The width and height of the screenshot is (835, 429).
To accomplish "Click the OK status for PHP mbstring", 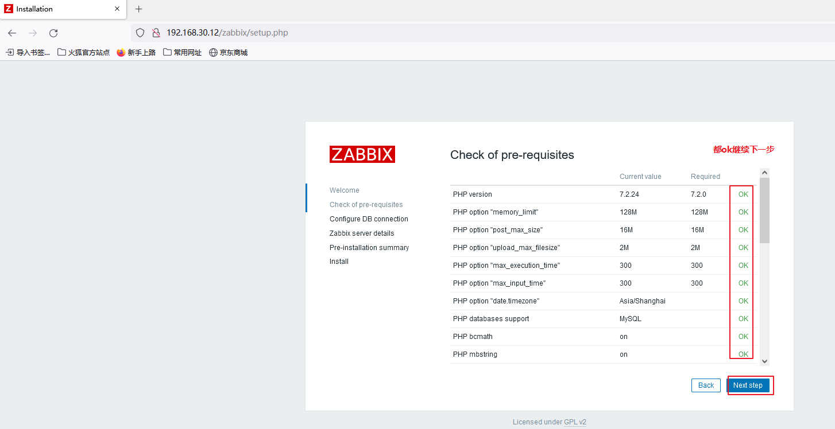I will pyautogui.click(x=743, y=354).
